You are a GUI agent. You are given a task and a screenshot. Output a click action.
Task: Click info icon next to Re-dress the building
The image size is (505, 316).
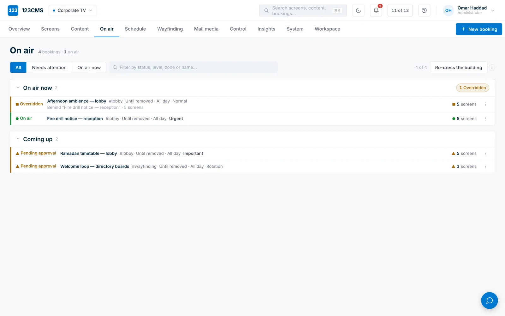click(x=492, y=67)
